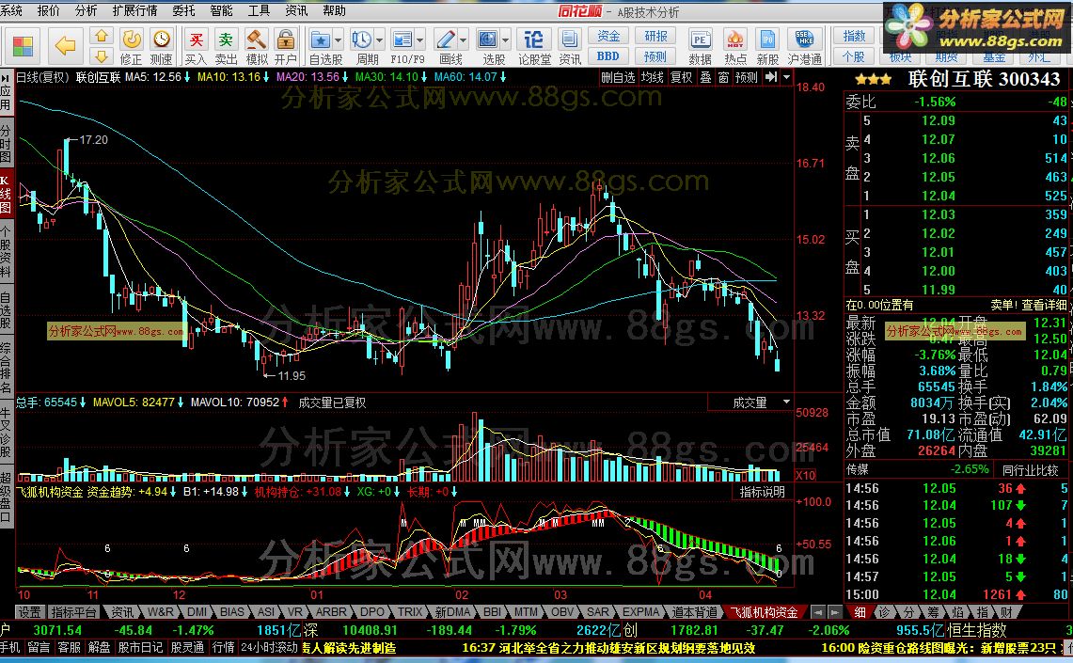The height and width of the screenshot is (663, 1073).
Task: Click the 研报 button
Action: pyautogui.click(x=655, y=37)
